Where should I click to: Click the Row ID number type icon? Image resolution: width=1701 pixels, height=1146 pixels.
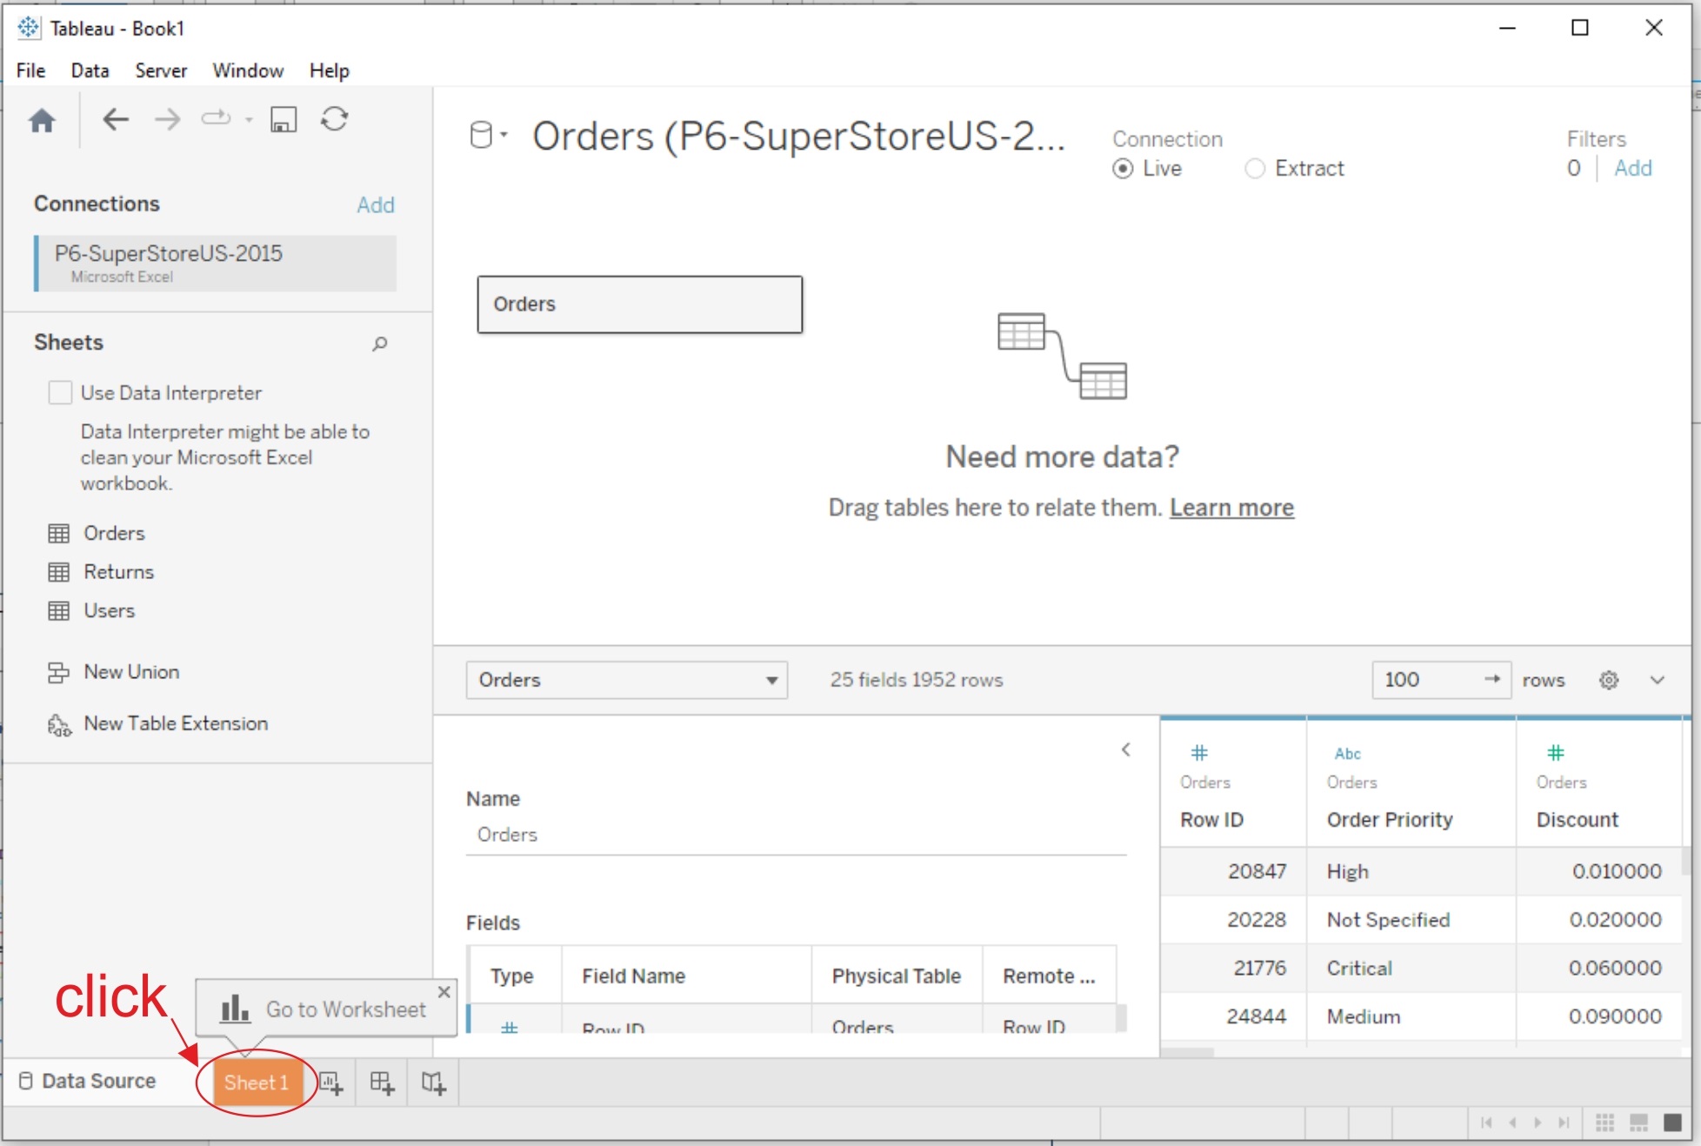click(1199, 753)
